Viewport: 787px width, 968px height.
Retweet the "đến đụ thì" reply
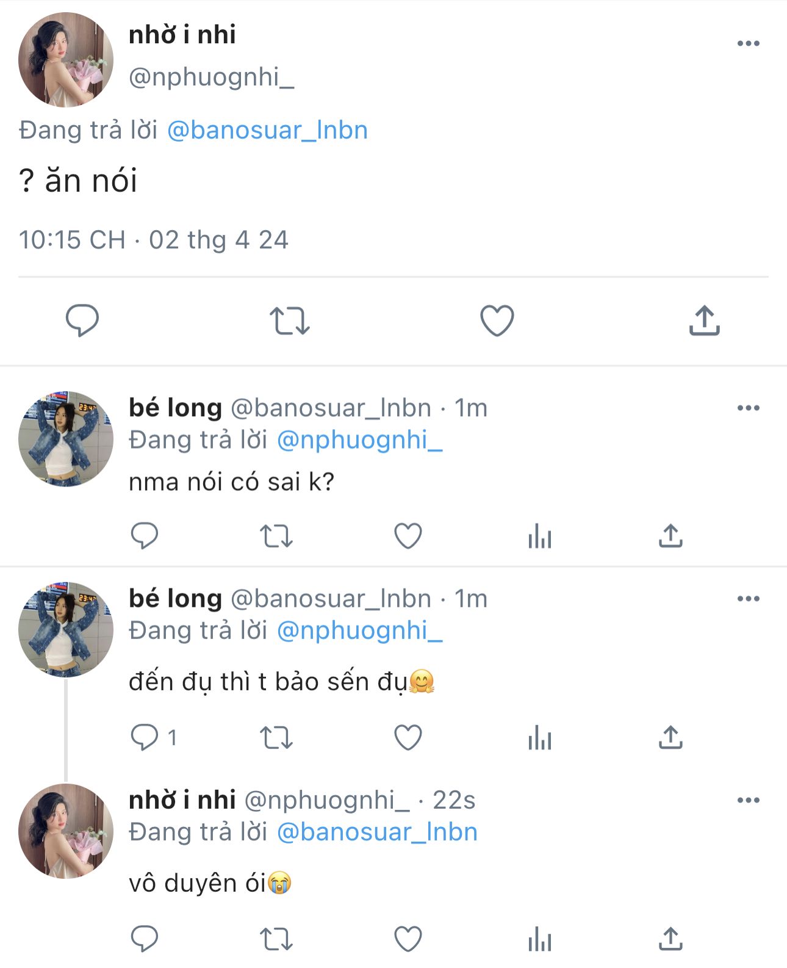pos(276,737)
